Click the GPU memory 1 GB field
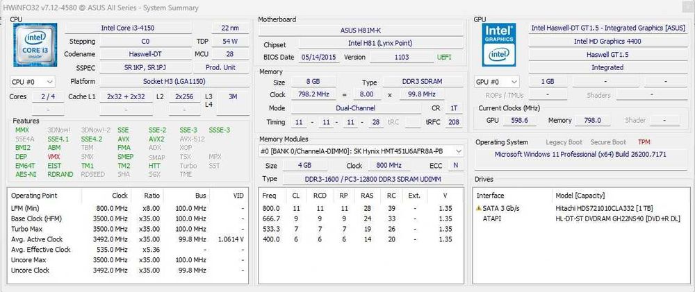 (548, 82)
